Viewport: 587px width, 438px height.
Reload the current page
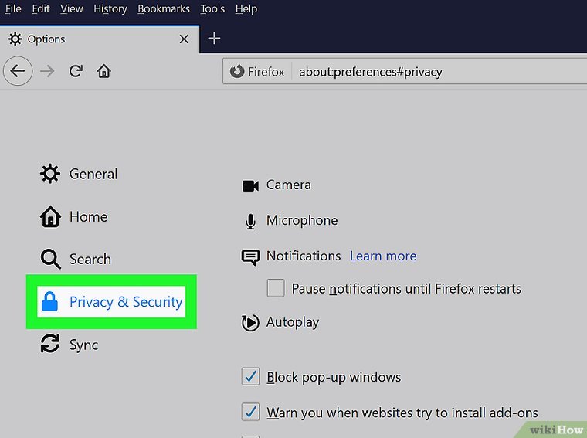(x=76, y=71)
